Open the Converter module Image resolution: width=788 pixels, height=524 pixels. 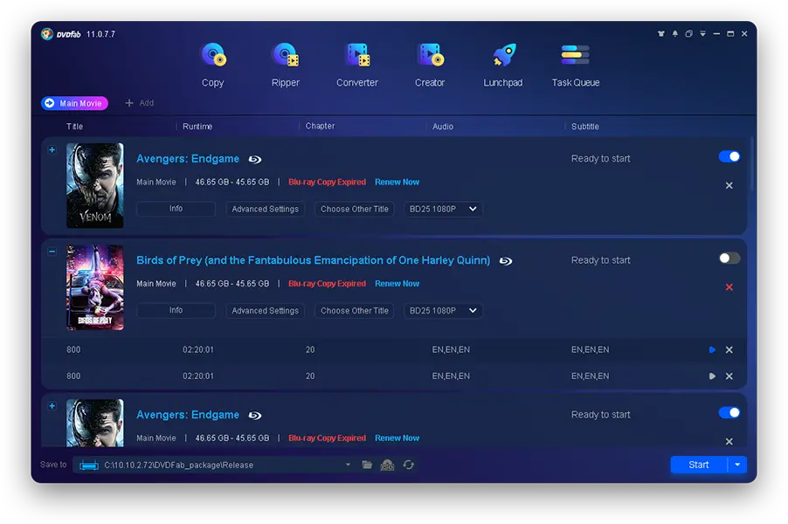[357, 65]
